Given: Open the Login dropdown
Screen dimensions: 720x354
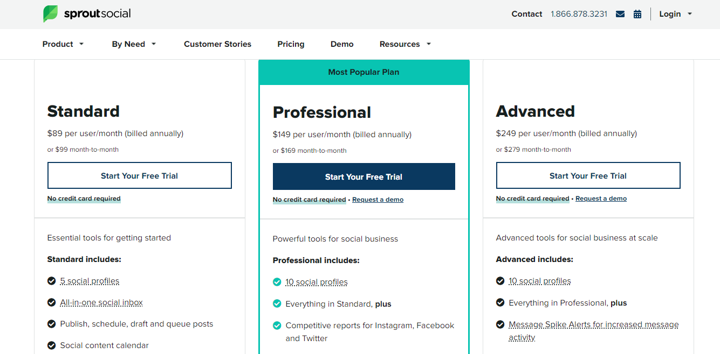Looking at the screenshot, I should tap(675, 14).
